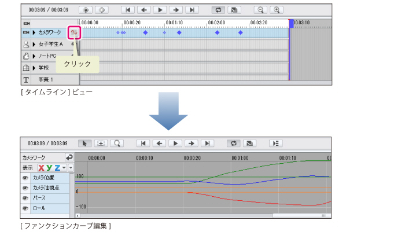Viewport: 405px width, 235px height.
Task: Step forward one frame in curve editor
Action: coord(191,144)
